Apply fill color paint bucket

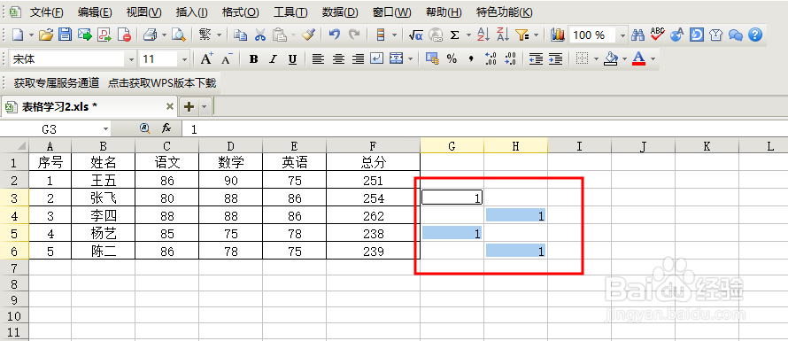pos(611,59)
